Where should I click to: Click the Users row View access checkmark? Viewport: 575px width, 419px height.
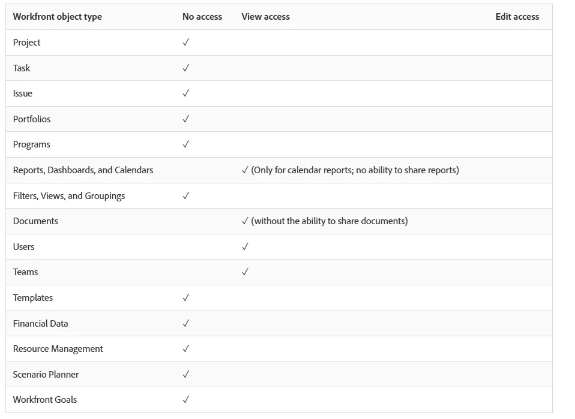click(x=245, y=247)
